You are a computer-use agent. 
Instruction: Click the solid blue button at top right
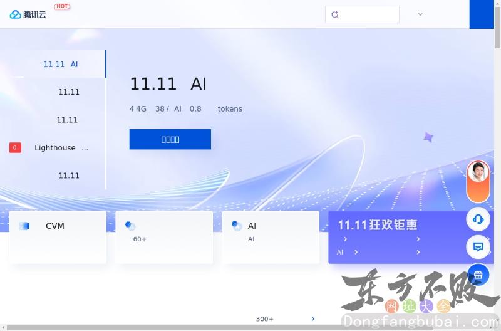[x=481, y=14]
